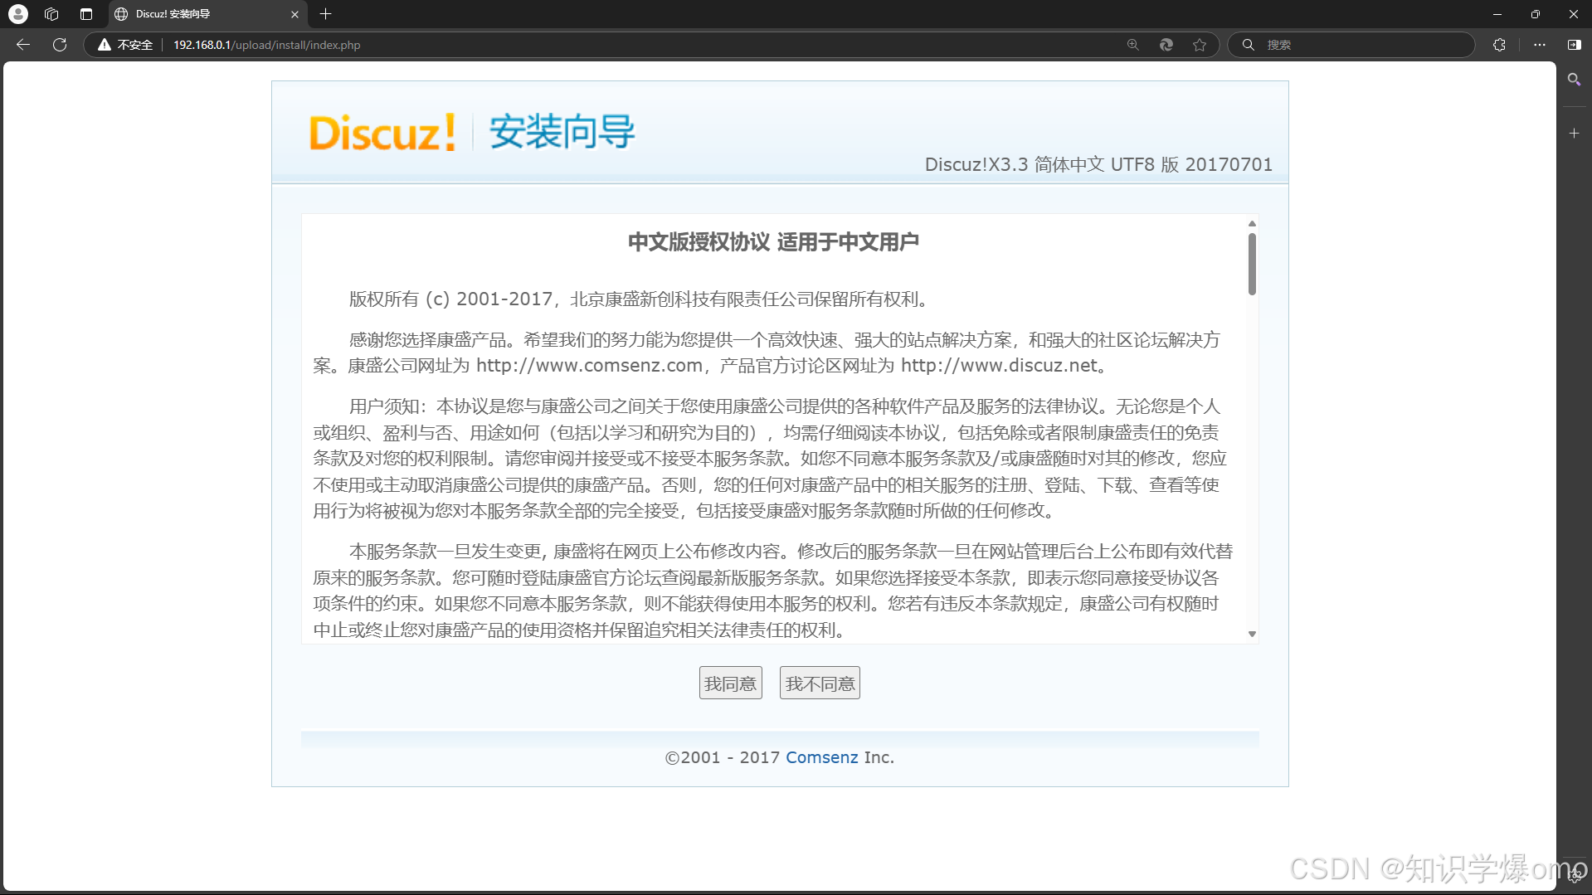The image size is (1592, 895).
Task: Bookmark this page with star icon
Action: click(1199, 45)
